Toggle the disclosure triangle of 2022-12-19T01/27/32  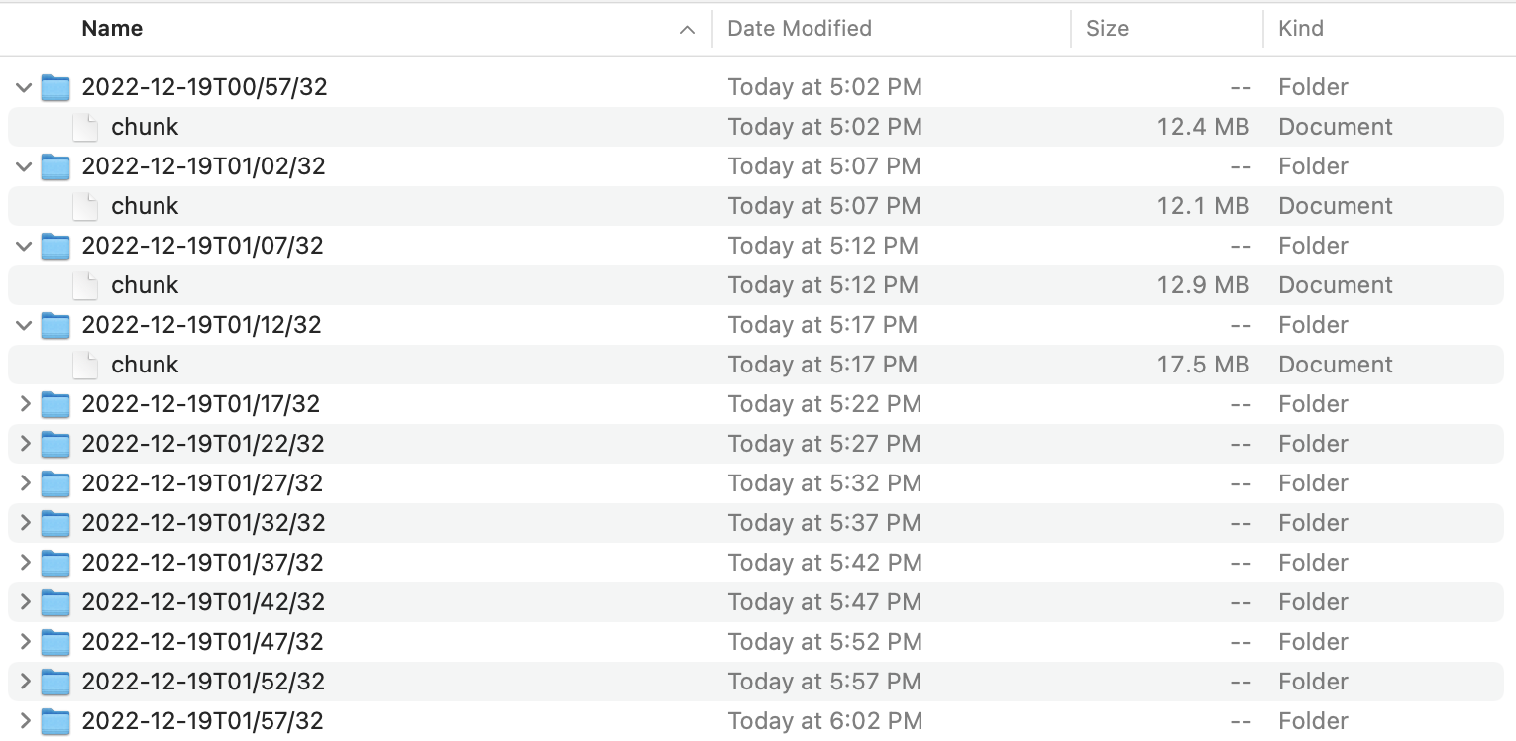pyautogui.click(x=24, y=483)
